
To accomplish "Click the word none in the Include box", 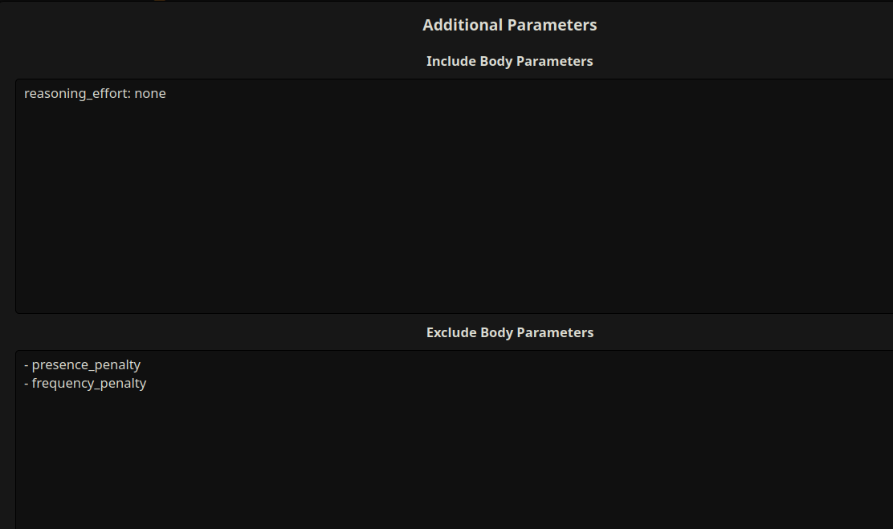I will 150,93.
